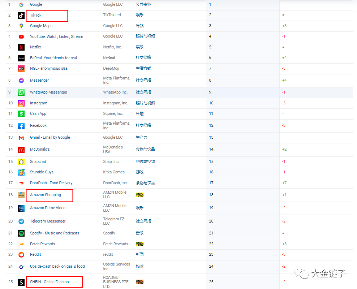Click the Gmail app icon
The width and height of the screenshot is (357, 289).
(x=21, y=138)
